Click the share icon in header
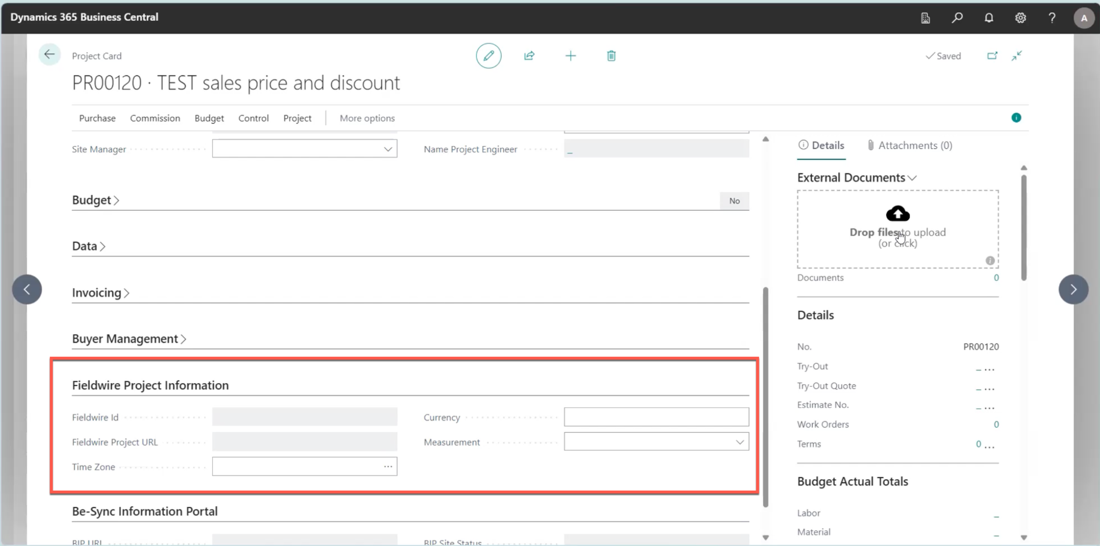The width and height of the screenshot is (1100, 546). [x=529, y=56]
